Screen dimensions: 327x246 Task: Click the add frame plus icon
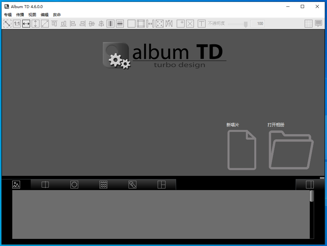pos(181,24)
